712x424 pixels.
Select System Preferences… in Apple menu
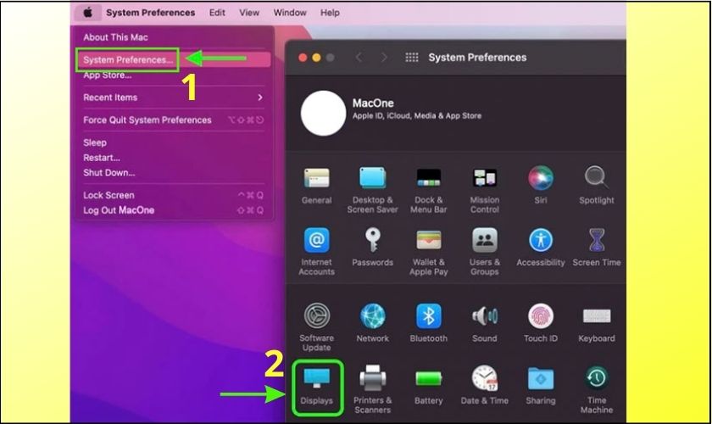click(128, 59)
